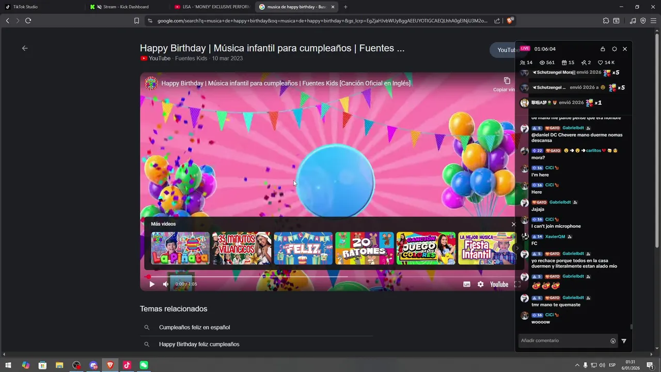Screen dimensions: 661x372
Task: Mute the YouTube video volume
Action: coord(166,284)
